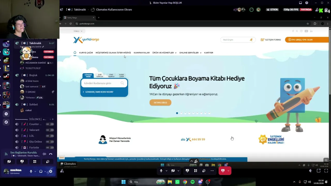Create channel in EĞLENCE category plus
331x186 pixels.
[53, 119]
